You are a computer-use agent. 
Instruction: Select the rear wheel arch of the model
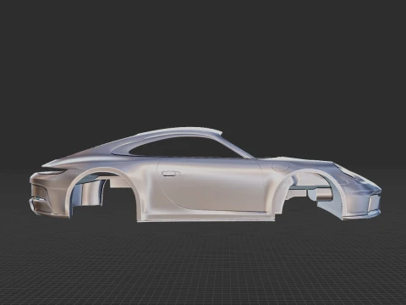pyautogui.click(x=103, y=192)
